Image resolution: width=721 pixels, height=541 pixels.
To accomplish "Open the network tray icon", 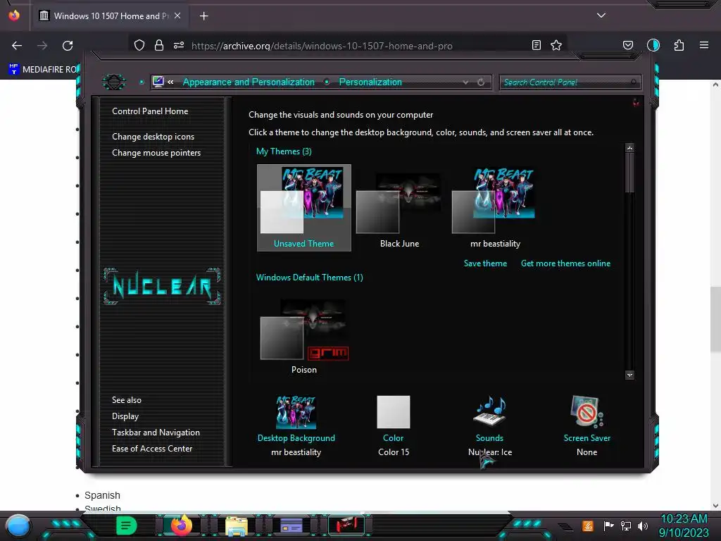I will click(x=626, y=526).
